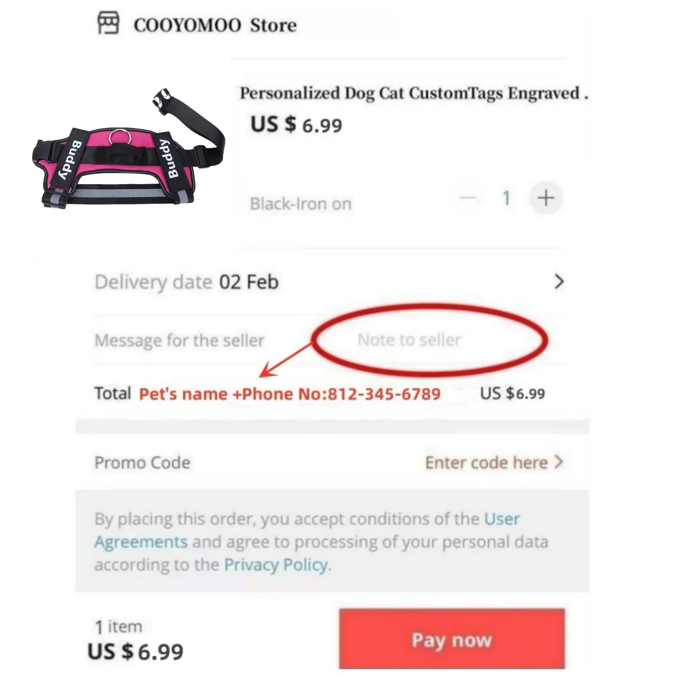Open the User Agreements link
The width and height of the screenshot is (676, 676).
click(307, 530)
